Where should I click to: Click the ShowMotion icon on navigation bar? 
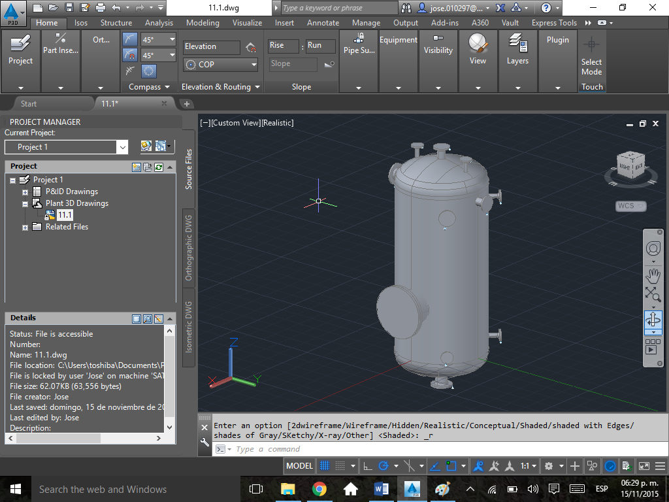point(653,346)
